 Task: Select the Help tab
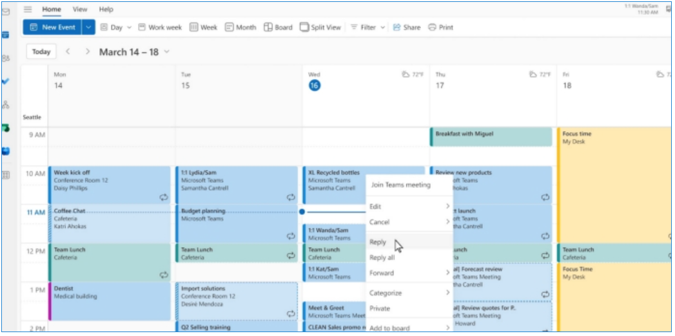[x=106, y=9]
